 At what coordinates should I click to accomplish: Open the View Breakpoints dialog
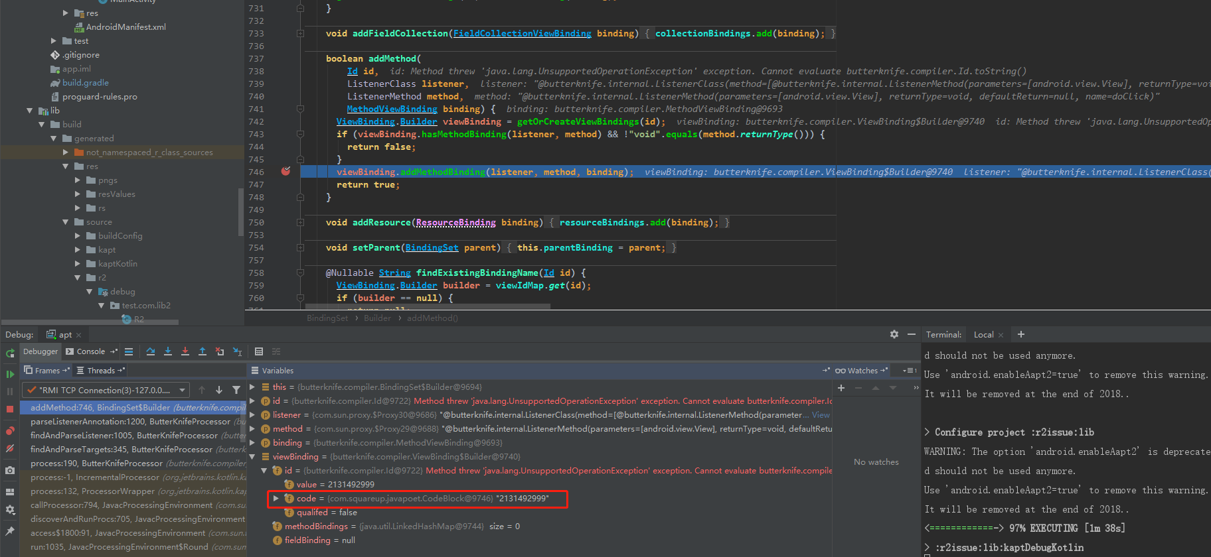point(10,430)
